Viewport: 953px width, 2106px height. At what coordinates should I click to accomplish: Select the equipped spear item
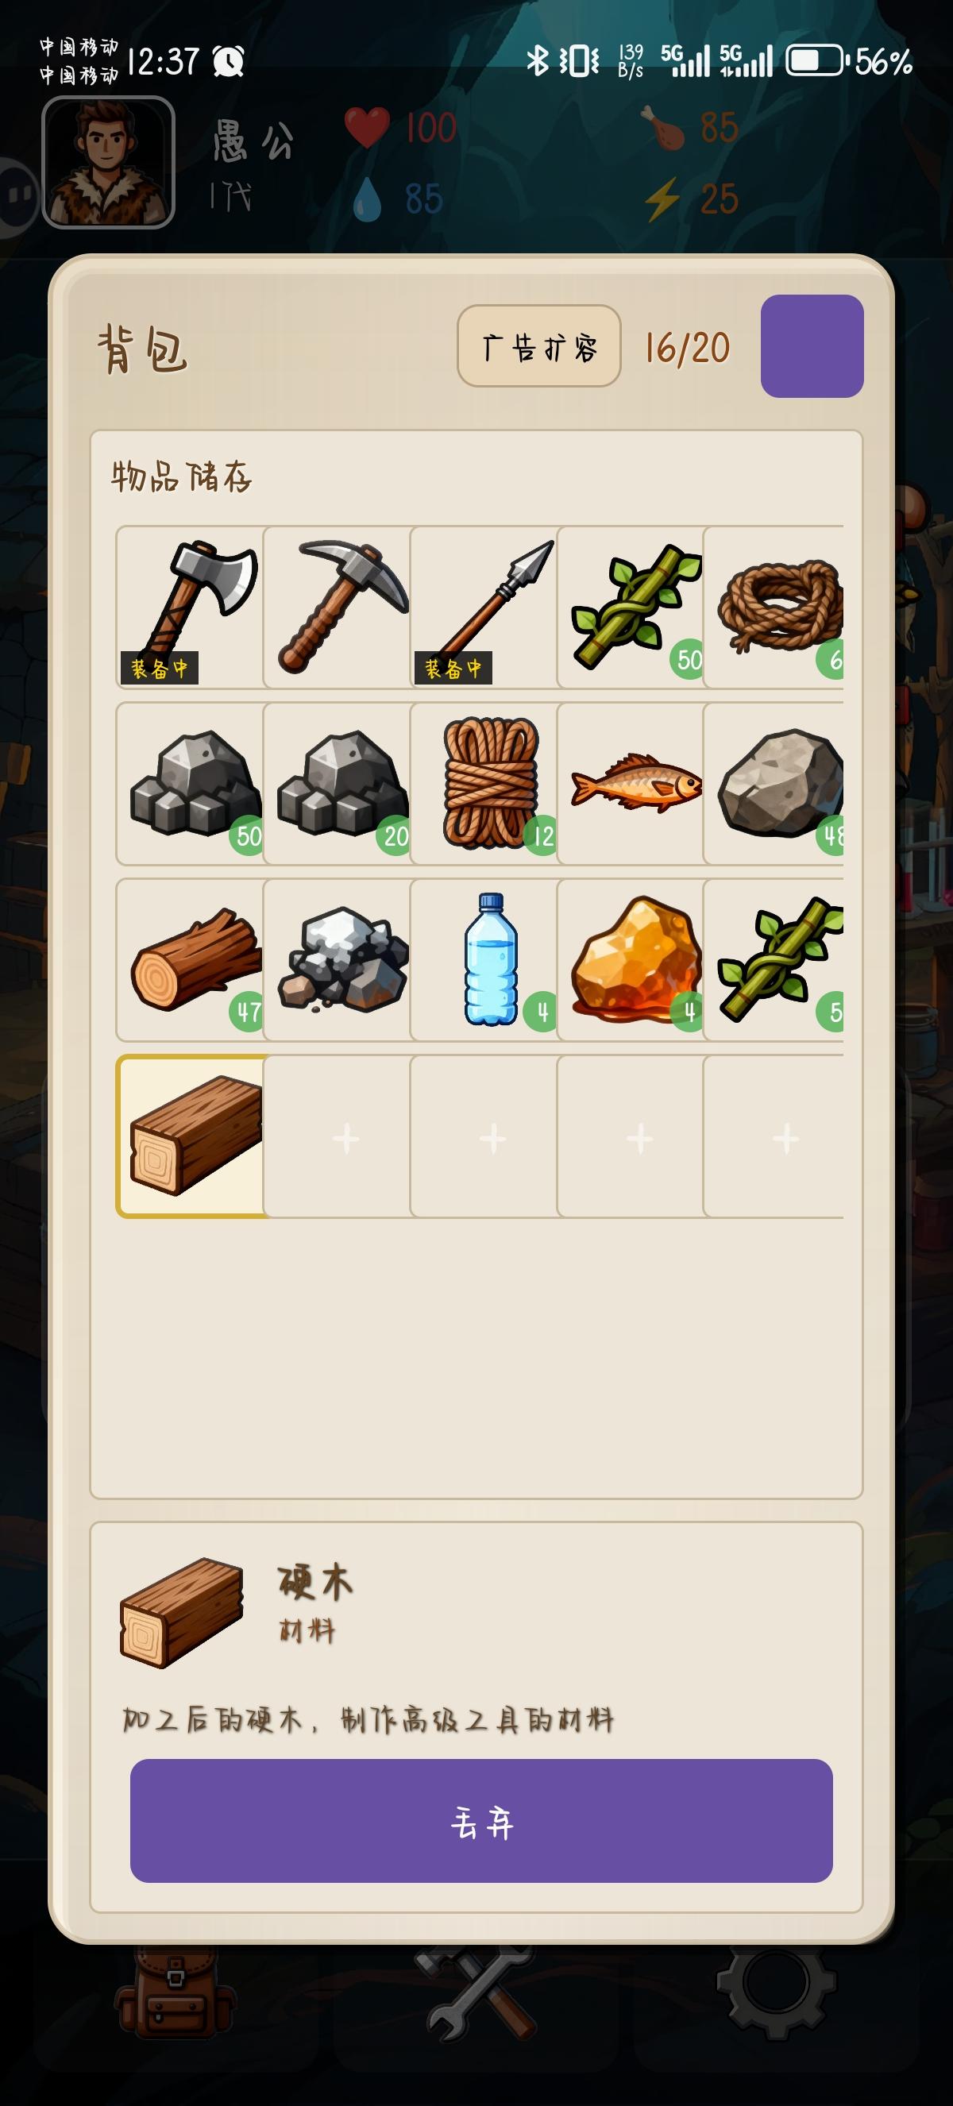coord(484,607)
